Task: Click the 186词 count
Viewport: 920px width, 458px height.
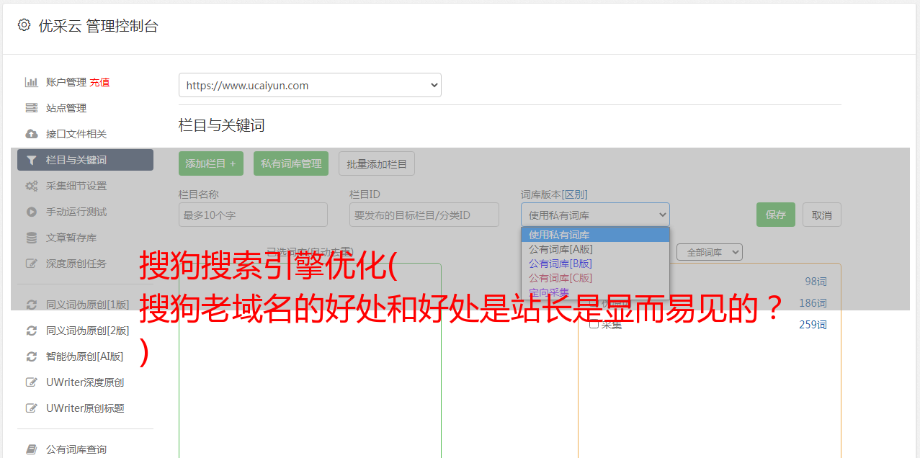Action: point(813,303)
